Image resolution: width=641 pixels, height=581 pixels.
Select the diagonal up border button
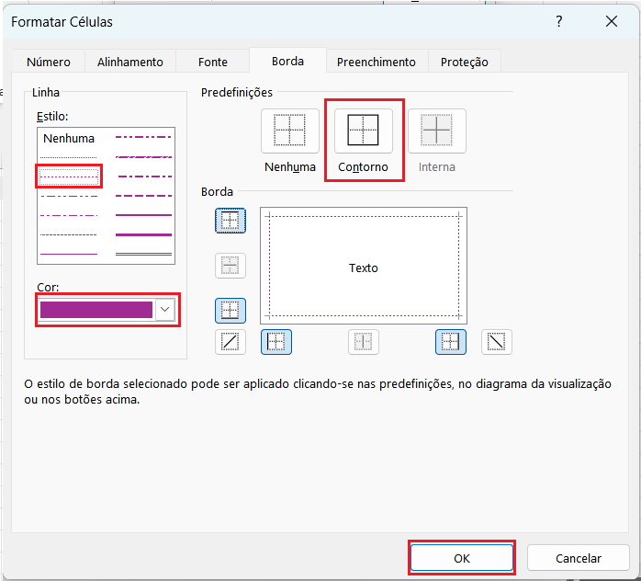click(x=231, y=342)
